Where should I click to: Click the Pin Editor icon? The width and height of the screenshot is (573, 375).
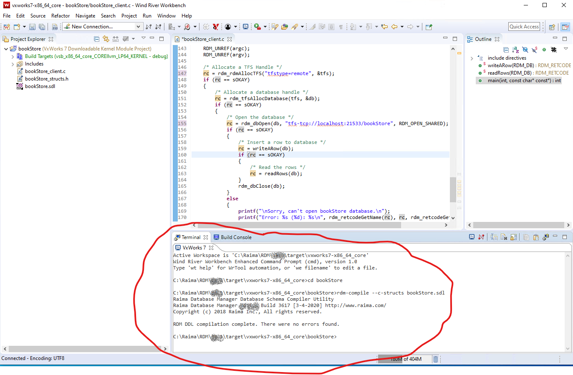click(x=429, y=27)
